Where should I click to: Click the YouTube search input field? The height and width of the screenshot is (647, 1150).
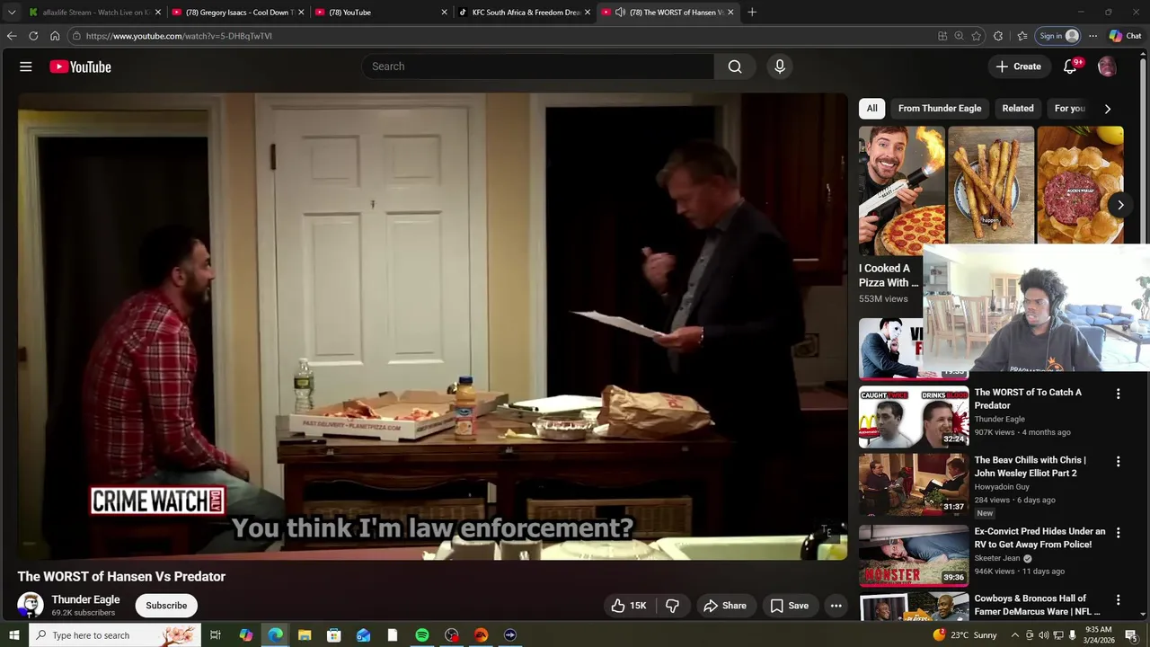(x=539, y=66)
